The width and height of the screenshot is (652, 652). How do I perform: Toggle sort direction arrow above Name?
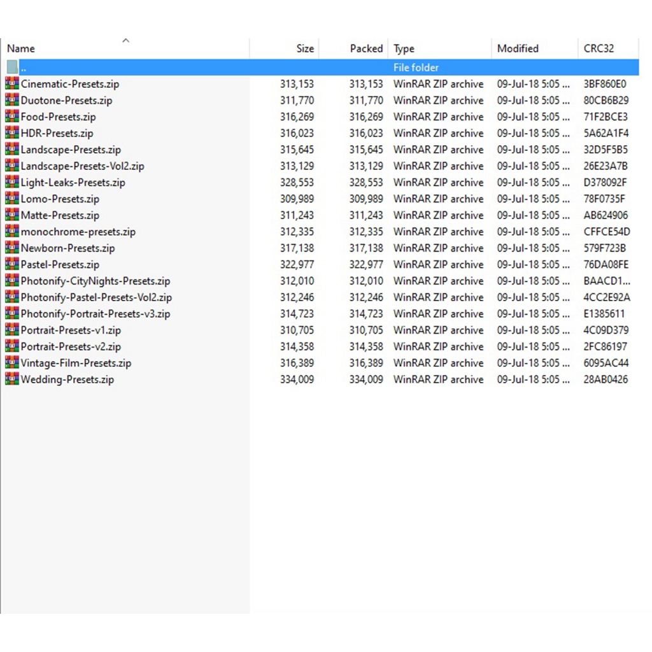click(125, 41)
